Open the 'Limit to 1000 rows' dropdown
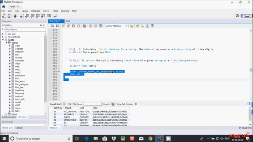The height and width of the screenshot is (142, 253). tap(116, 26)
